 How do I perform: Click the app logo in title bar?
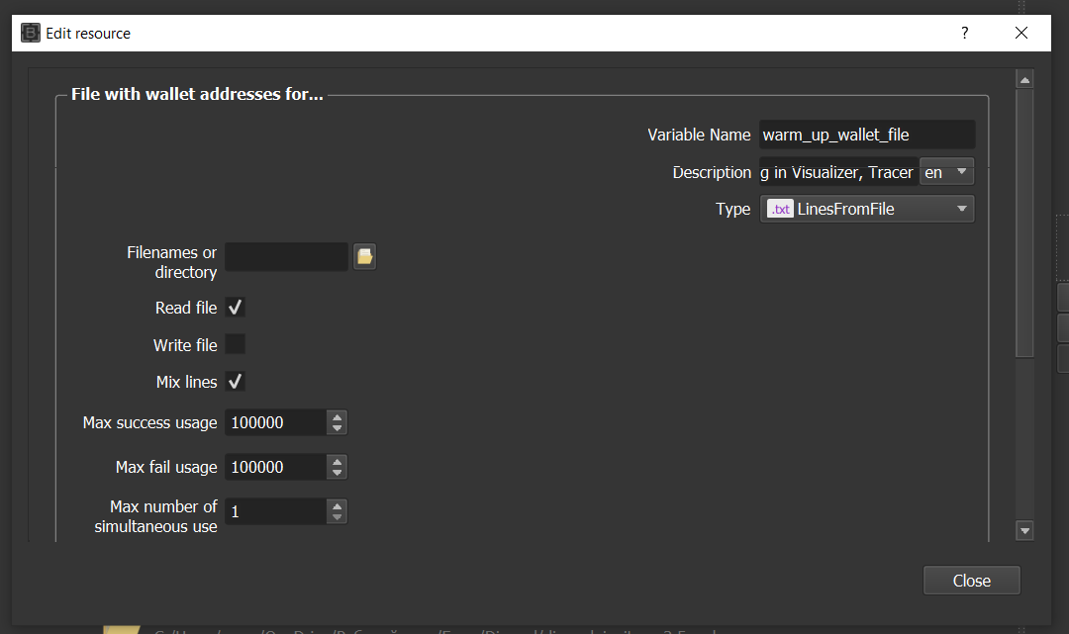pos(31,33)
